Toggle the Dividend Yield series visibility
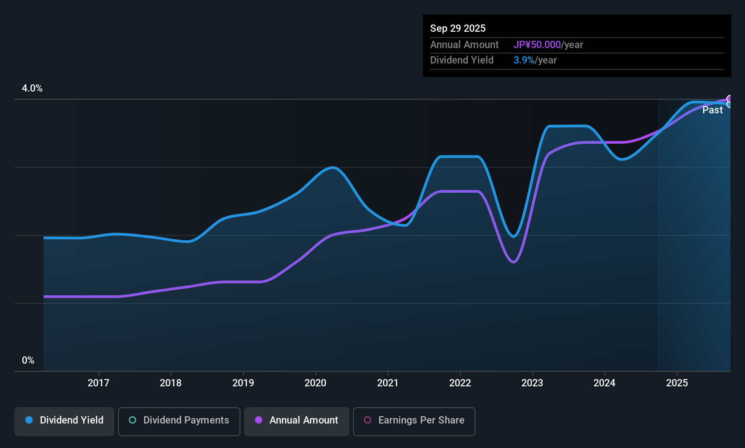The height and width of the screenshot is (448, 745). click(x=64, y=421)
